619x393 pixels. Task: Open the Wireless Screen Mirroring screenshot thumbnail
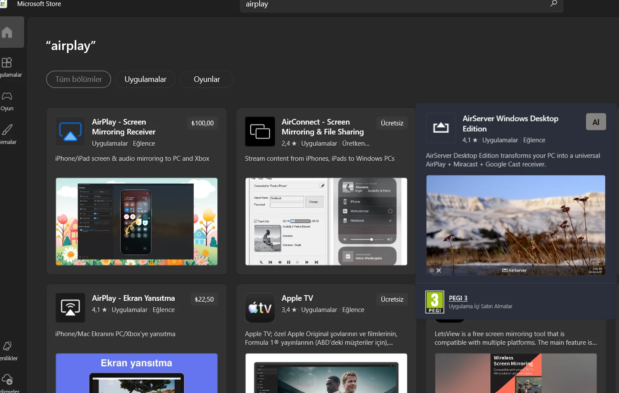click(x=516, y=373)
